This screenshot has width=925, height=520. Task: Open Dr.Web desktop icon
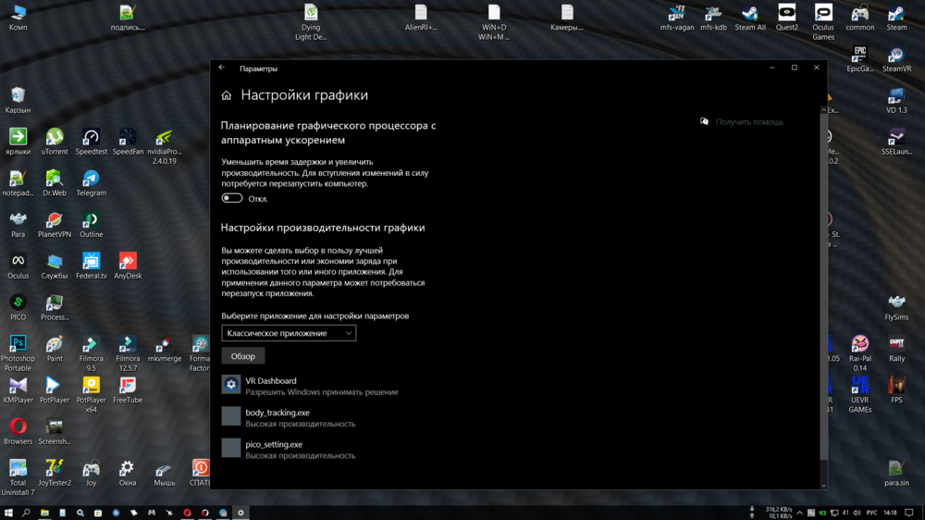pos(55,183)
